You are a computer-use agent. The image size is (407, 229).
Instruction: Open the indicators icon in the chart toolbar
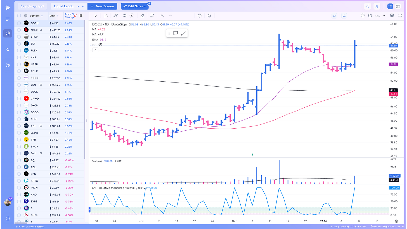tap(115, 16)
